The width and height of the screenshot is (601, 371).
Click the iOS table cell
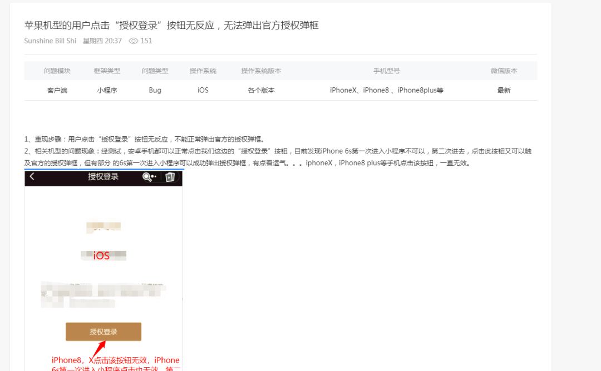203,91
